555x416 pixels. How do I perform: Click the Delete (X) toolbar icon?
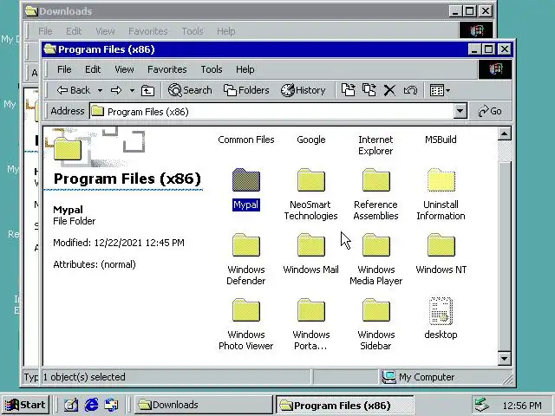pyautogui.click(x=389, y=90)
